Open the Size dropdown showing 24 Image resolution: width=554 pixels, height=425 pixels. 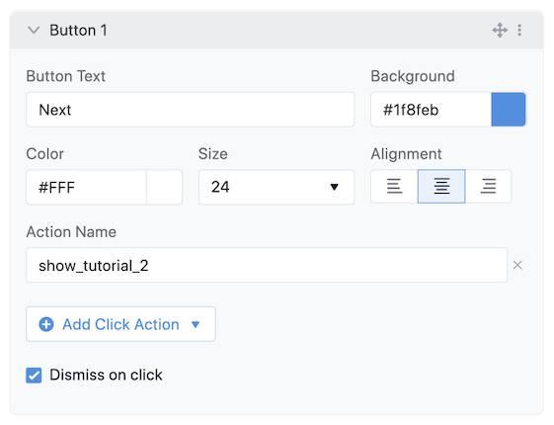point(277,187)
